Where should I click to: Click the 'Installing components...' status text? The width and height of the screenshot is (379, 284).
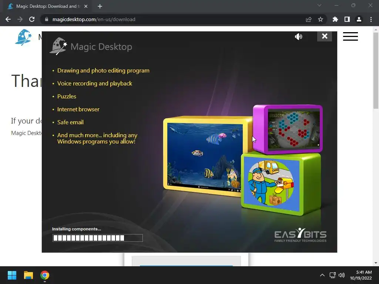[76, 229]
